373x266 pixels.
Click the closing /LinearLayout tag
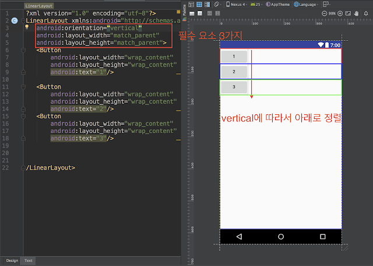(x=51, y=168)
